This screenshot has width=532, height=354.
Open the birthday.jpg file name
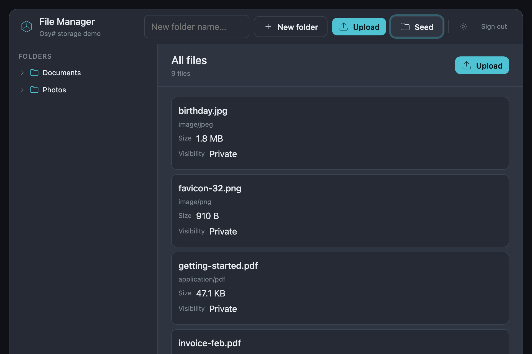[x=203, y=111]
